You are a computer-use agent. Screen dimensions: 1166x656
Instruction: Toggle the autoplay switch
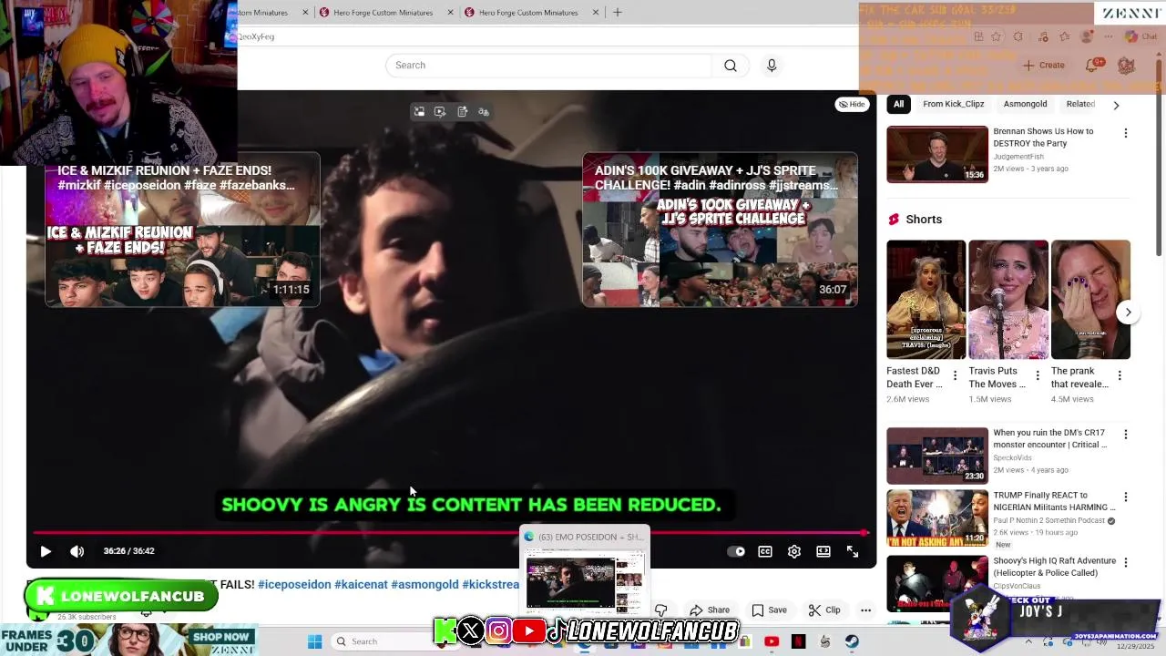coord(736,551)
